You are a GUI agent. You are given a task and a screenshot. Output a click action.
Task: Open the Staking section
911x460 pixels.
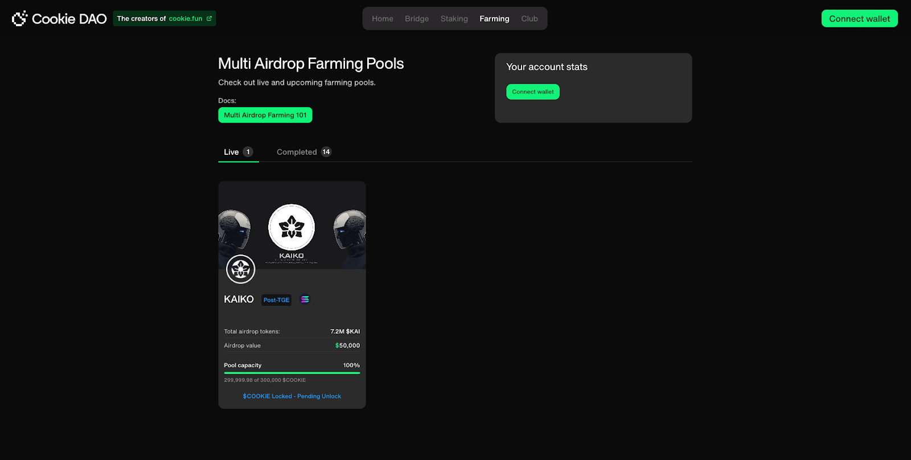(454, 19)
